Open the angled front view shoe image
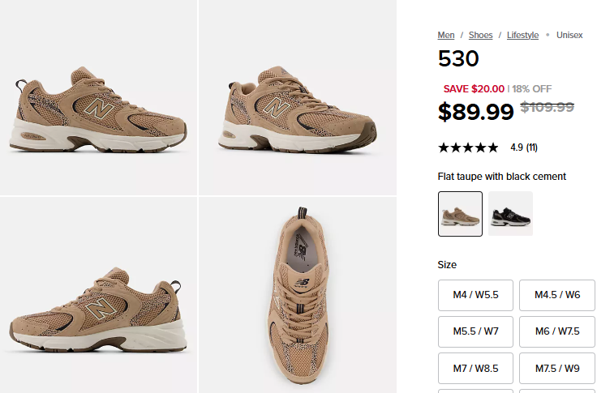This screenshot has height=393, width=597. tap(297, 97)
